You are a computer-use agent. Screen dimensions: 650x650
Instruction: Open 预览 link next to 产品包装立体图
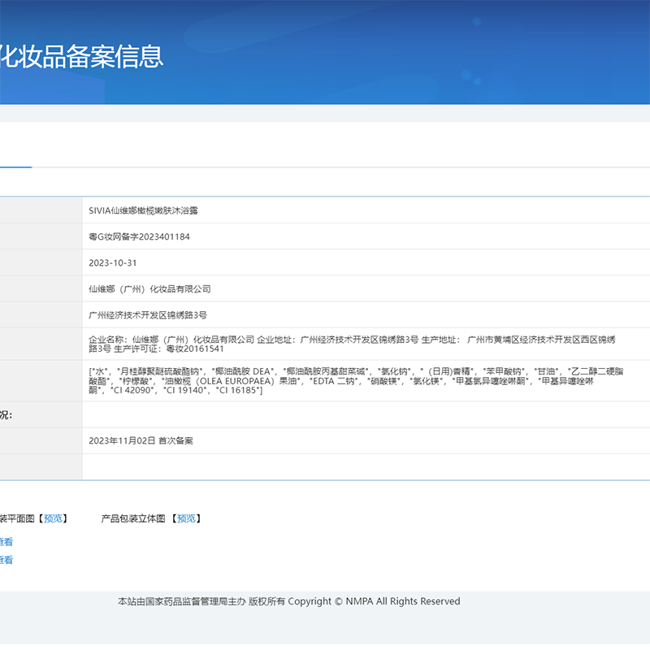pyautogui.click(x=186, y=518)
